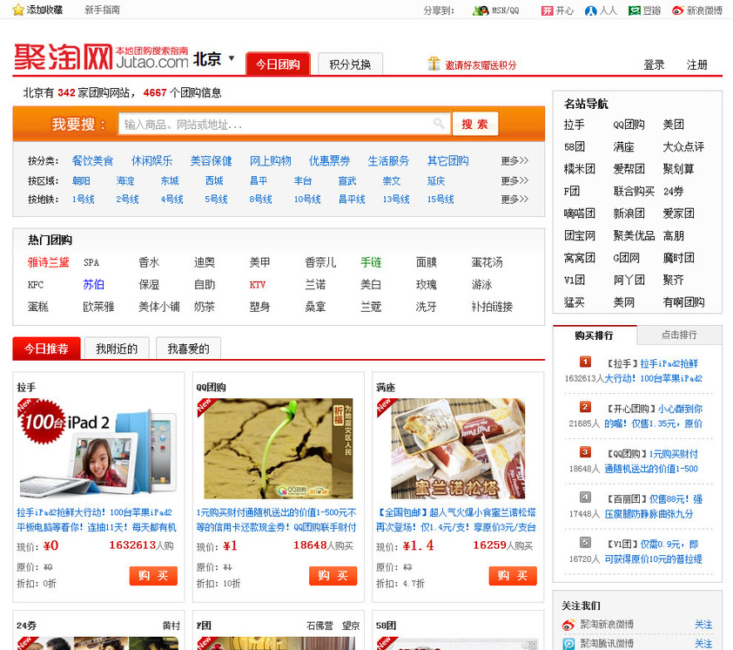The width and height of the screenshot is (733, 650).
Task: Expand more districts via 更多>> in 按区域 row
Action: coord(514,180)
